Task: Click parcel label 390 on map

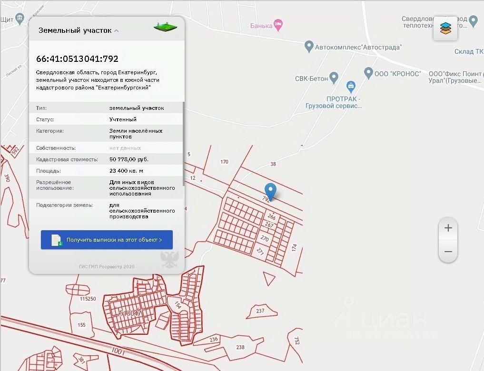Action: pyautogui.click(x=7, y=178)
